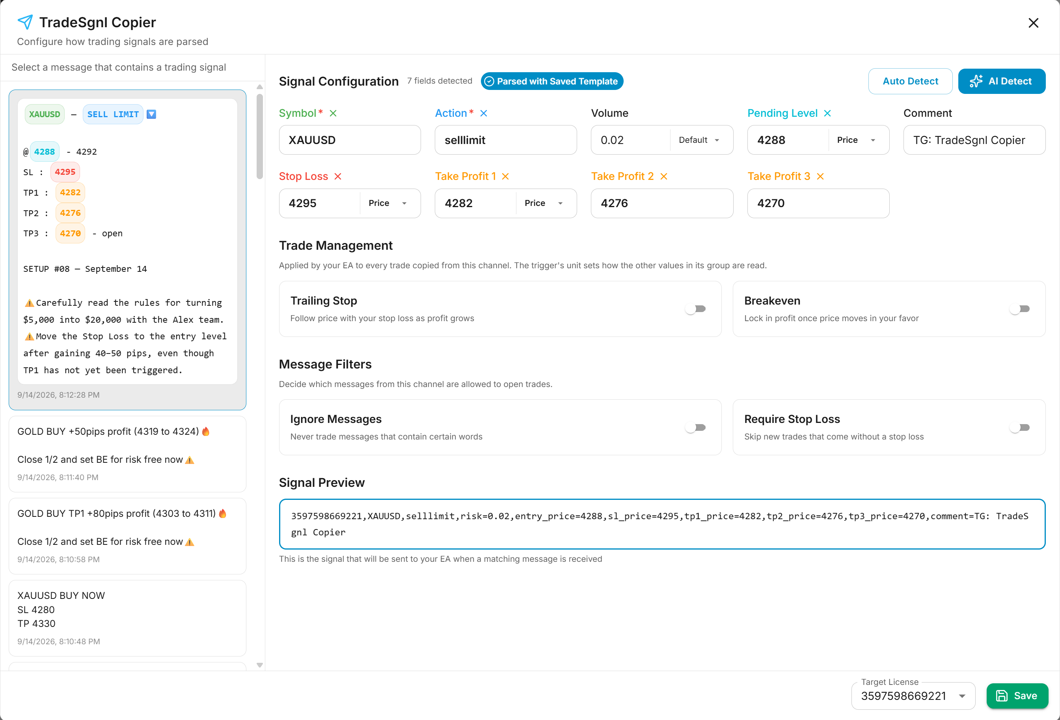Image resolution: width=1060 pixels, height=720 pixels.
Task: Open the Stop Loss Price unit dropdown
Action: coord(388,203)
